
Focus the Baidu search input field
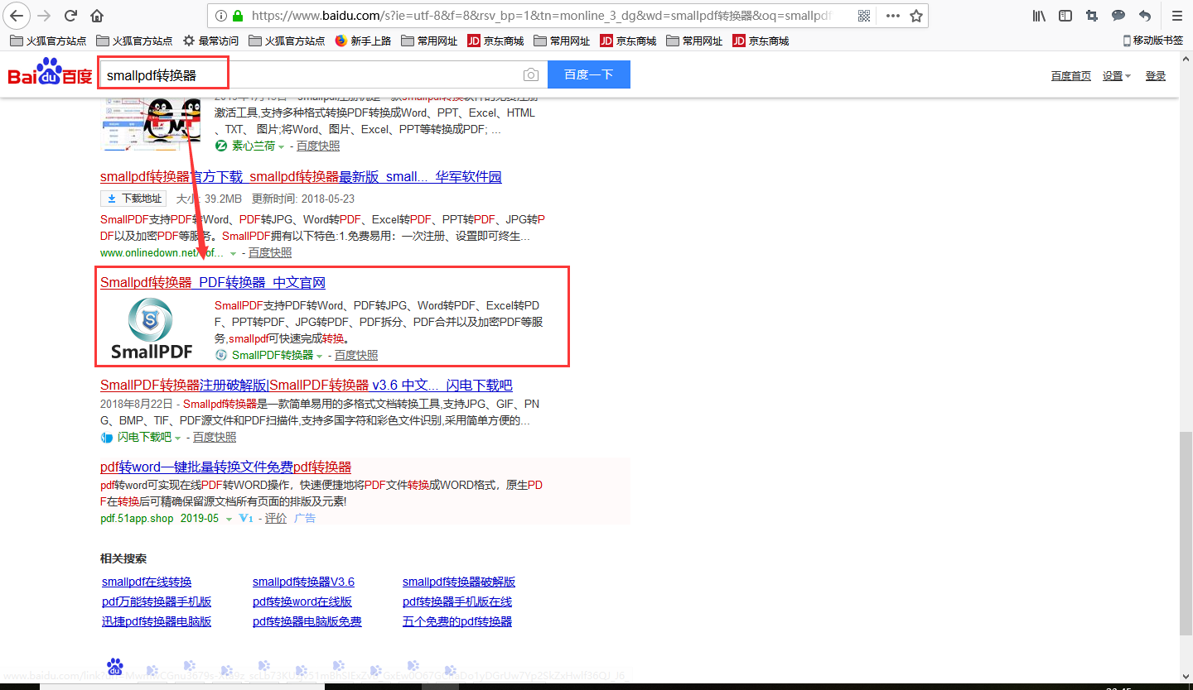323,74
